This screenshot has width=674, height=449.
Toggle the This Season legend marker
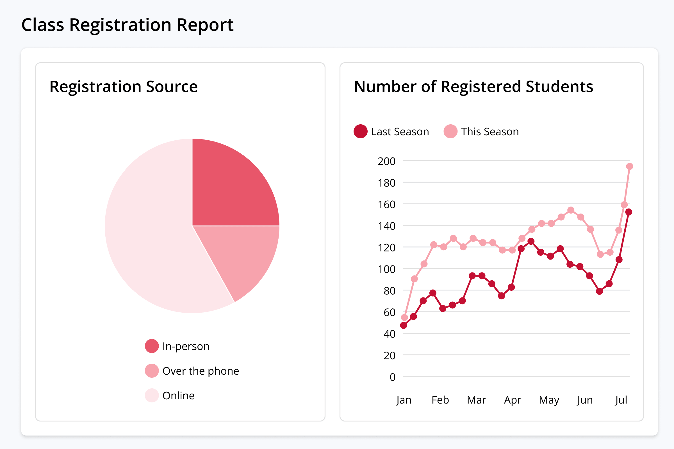tap(450, 131)
